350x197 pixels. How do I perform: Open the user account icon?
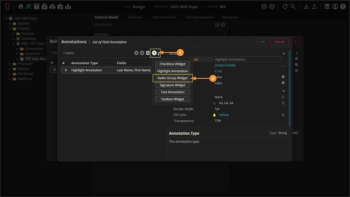(x=335, y=6)
